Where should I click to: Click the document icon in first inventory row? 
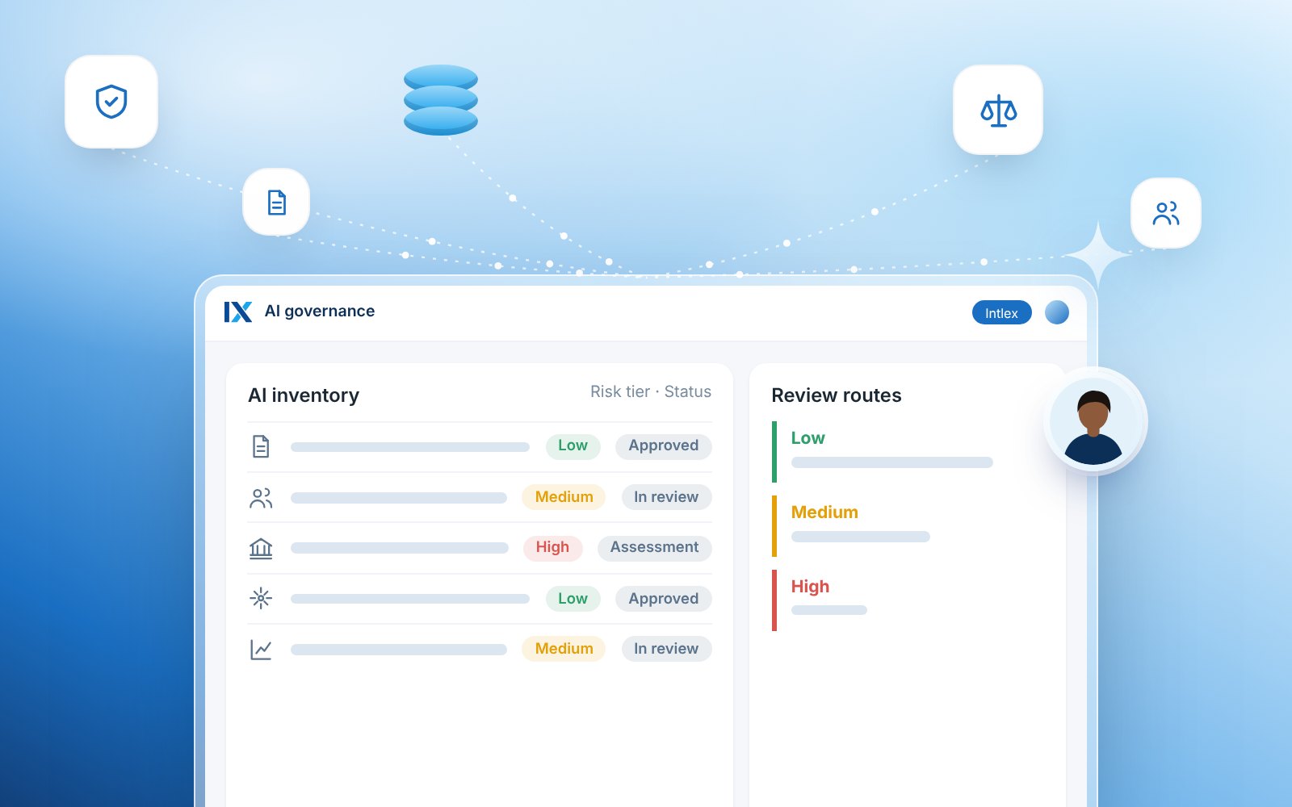point(261,446)
